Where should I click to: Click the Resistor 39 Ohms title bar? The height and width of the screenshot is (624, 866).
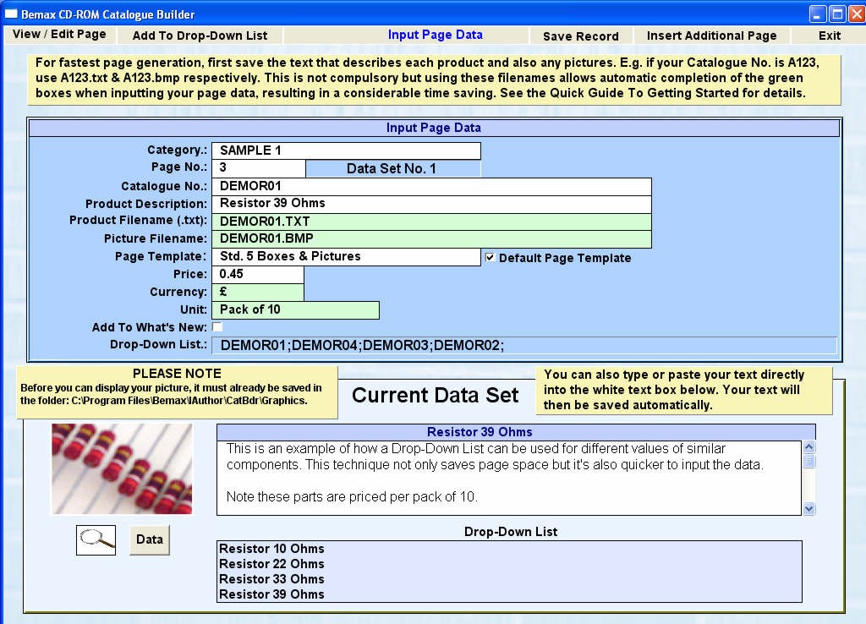(x=516, y=432)
